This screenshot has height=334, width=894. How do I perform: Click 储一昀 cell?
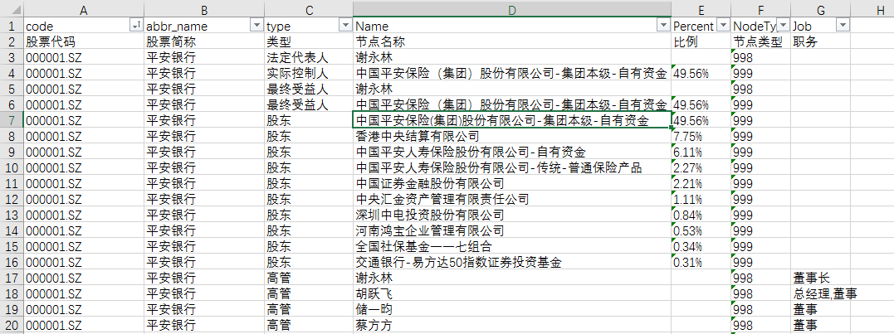click(x=512, y=309)
